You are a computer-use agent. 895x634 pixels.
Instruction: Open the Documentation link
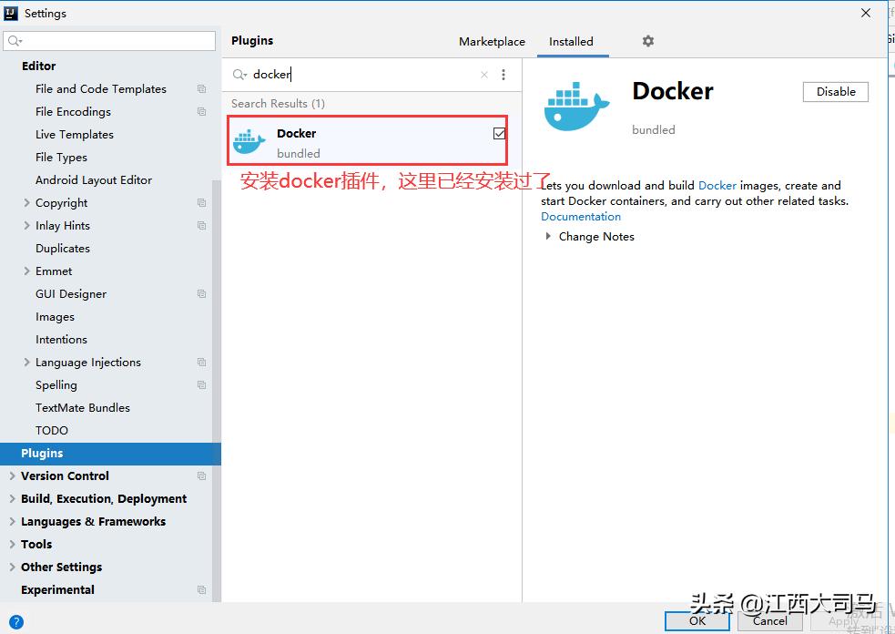pyautogui.click(x=580, y=216)
